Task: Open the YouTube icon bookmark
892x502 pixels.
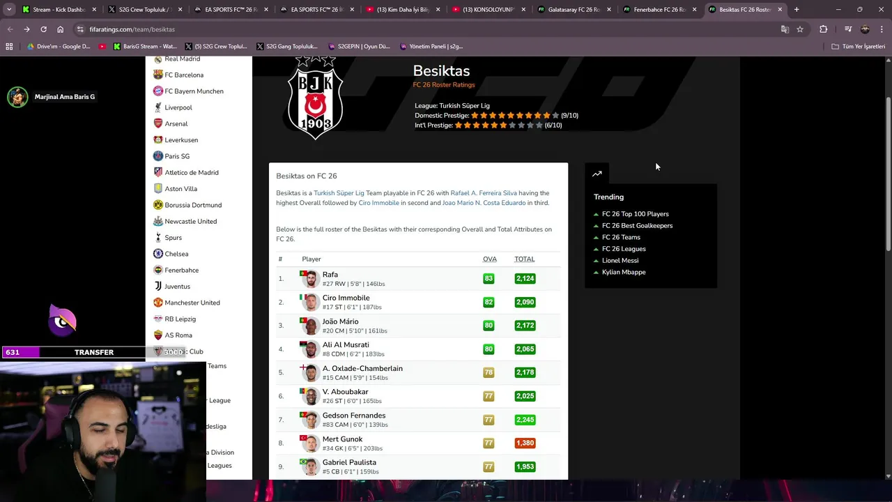Action: point(102,47)
